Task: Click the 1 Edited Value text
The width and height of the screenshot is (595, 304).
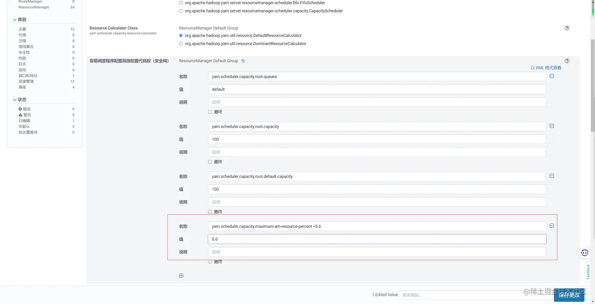Action: coord(384,295)
